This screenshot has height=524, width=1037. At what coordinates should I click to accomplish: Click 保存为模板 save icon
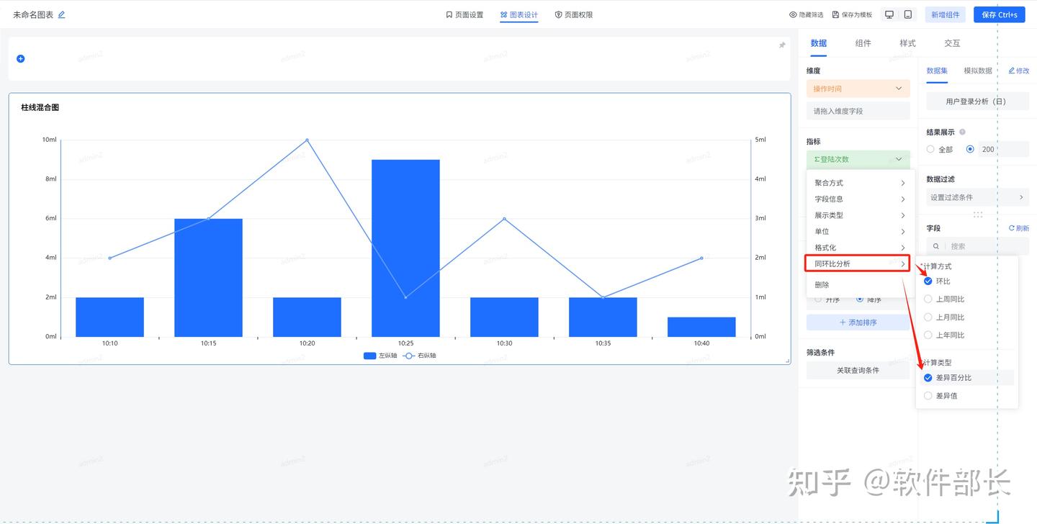835,14
